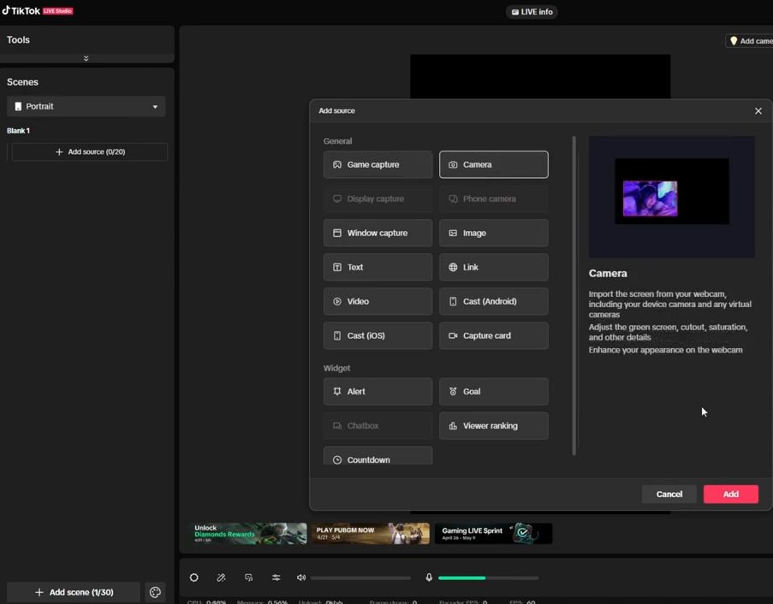Choose Game capture source
The height and width of the screenshot is (604, 773).
(x=378, y=164)
